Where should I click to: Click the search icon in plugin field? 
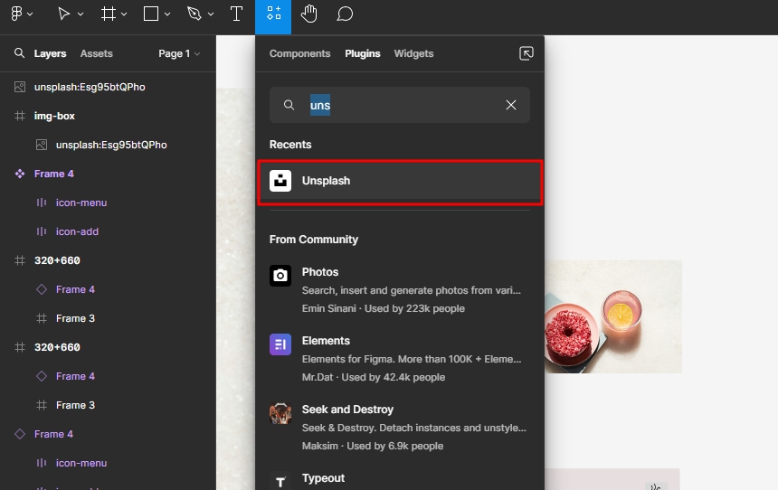click(x=289, y=105)
